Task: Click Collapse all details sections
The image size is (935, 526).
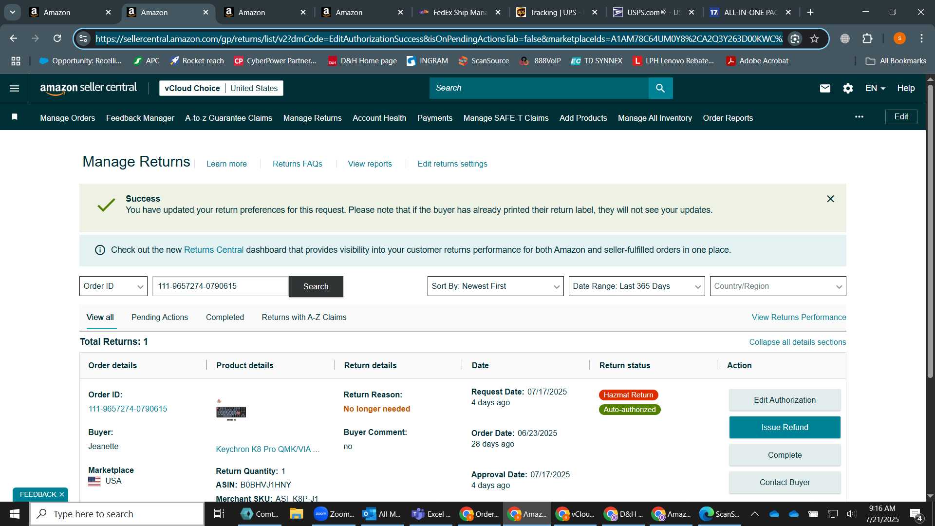Action: pyautogui.click(x=797, y=342)
